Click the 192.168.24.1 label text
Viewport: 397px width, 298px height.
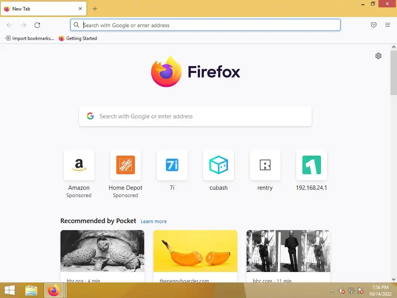[311, 188]
